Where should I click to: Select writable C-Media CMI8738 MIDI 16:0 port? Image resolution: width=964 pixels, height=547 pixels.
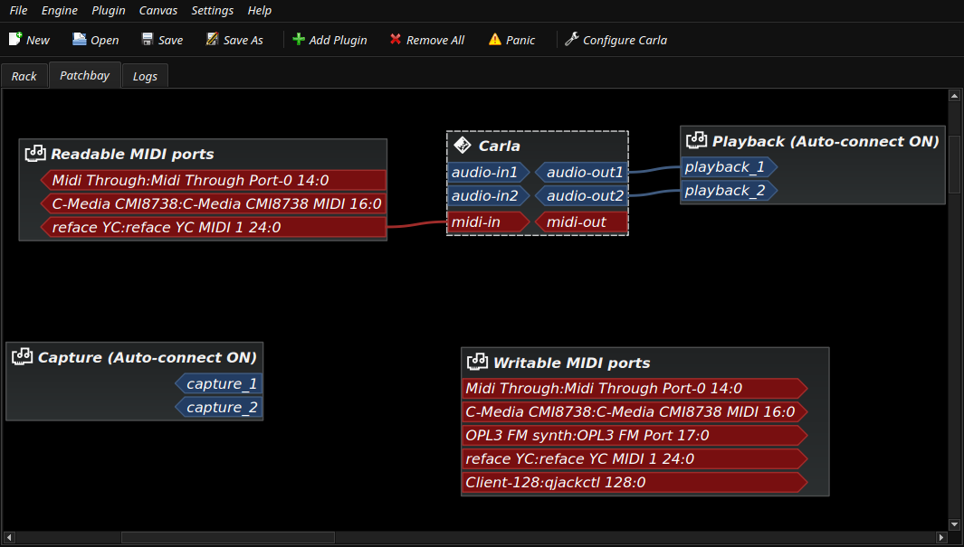pyautogui.click(x=635, y=411)
